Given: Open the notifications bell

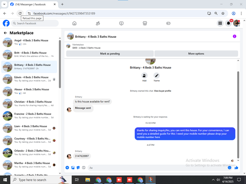Looking at the screenshot, I should tap(228, 24).
